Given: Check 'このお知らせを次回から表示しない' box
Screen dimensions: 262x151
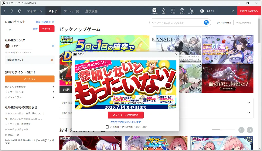Looking at the screenshot, I should pyautogui.click(x=107, y=127).
